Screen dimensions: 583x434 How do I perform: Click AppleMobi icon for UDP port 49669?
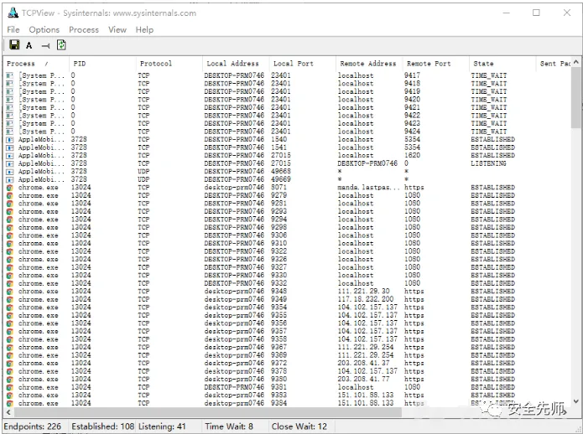pyautogui.click(x=10, y=179)
